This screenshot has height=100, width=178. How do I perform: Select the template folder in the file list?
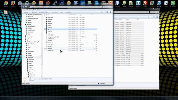coord(50,31)
